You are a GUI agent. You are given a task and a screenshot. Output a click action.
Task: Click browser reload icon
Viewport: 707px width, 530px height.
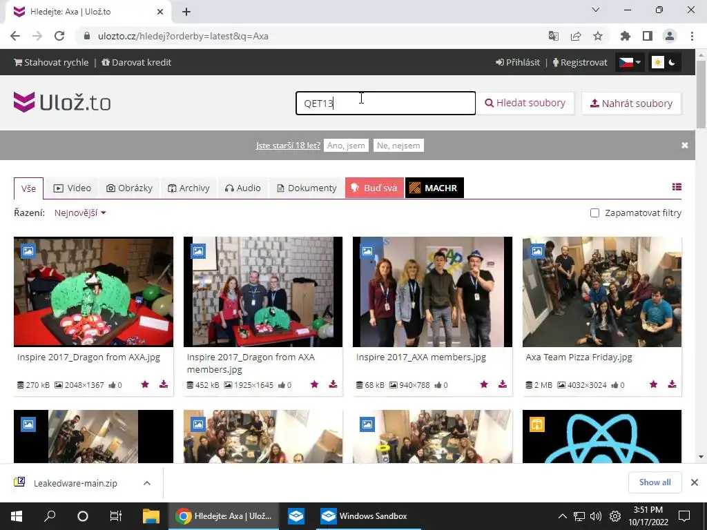tap(59, 36)
